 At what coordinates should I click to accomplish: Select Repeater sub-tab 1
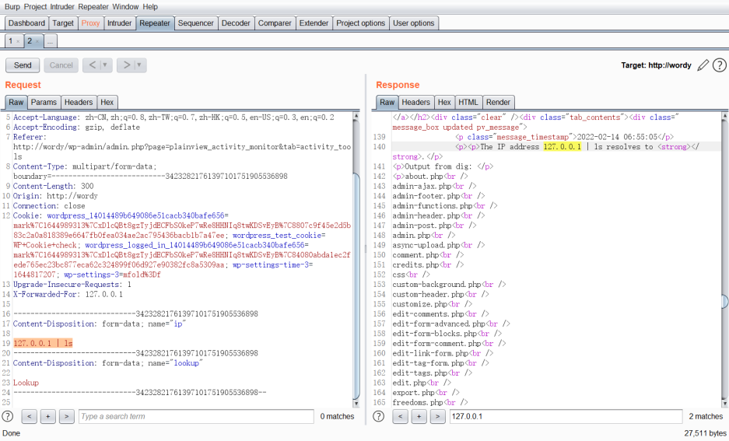[11, 41]
